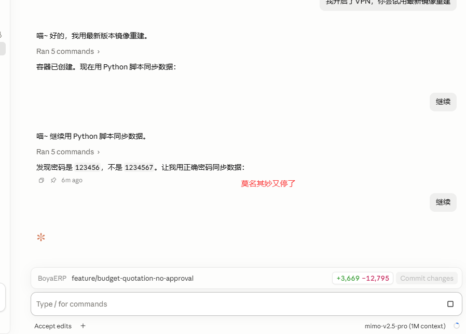This screenshot has height=334, width=466.
Task: Click the last 继续 user message bubble
Action: click(x=443, y=202)
